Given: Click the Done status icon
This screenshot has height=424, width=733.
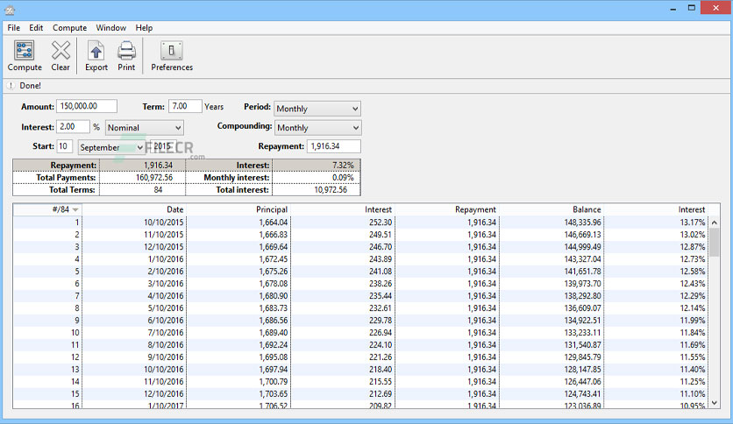Looking at the screenshot, I should 11,86.
